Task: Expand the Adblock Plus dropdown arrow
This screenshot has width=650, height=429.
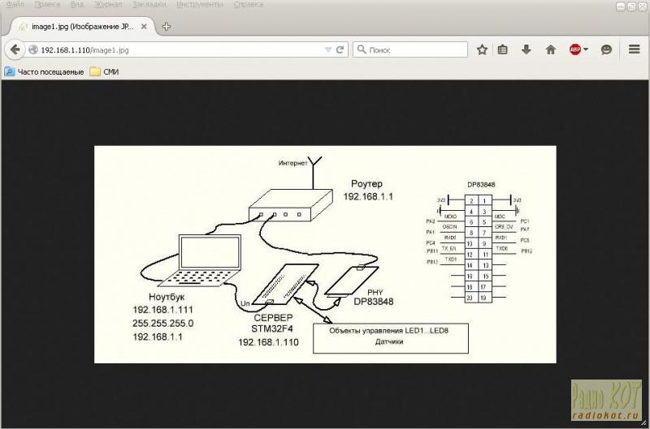Action: coord(586,49)
